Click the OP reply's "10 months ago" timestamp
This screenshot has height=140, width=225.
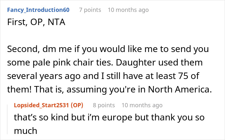(142, 105)
